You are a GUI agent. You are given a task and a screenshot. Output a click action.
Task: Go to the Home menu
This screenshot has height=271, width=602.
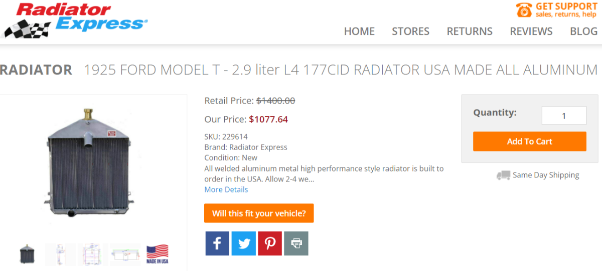click(359, 31)
